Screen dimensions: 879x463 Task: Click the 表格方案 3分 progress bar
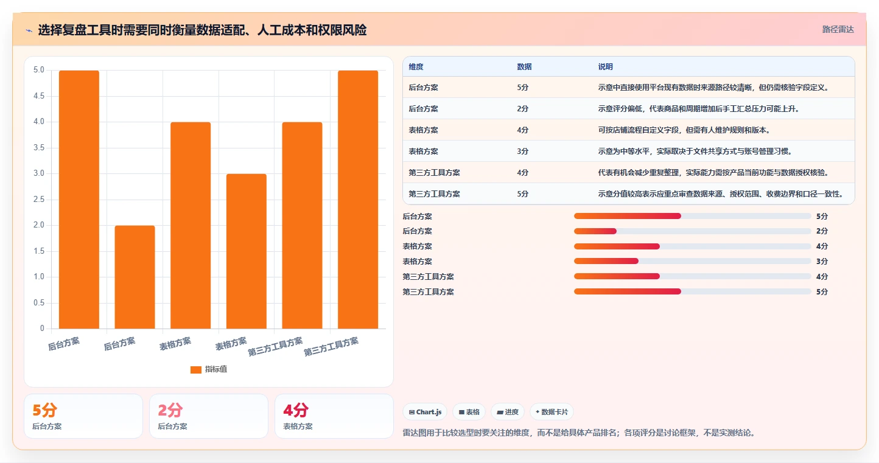point(692,261)
